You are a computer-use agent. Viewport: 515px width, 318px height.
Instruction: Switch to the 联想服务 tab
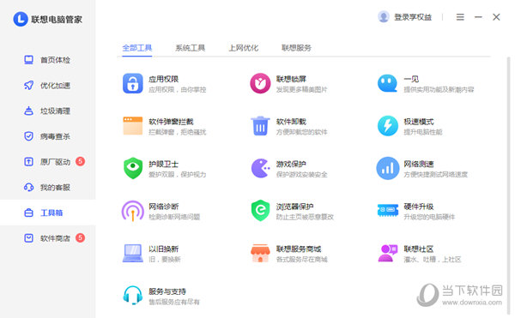coord(296,48)
